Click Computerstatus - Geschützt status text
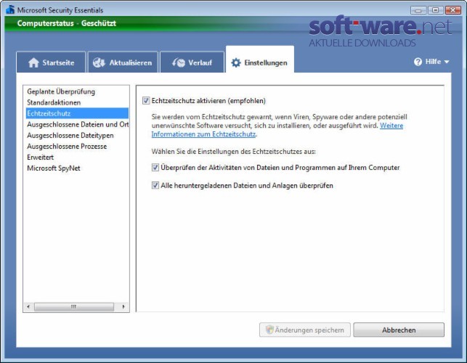Image resolution: width=467 pixels, height=363 pixels. coord(66,23)
